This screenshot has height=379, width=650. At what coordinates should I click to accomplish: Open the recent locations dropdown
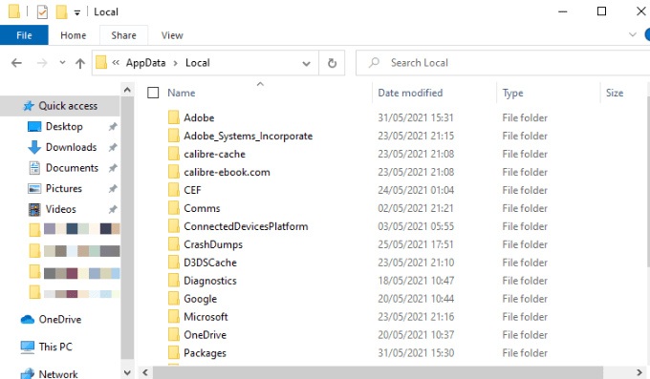62,63
